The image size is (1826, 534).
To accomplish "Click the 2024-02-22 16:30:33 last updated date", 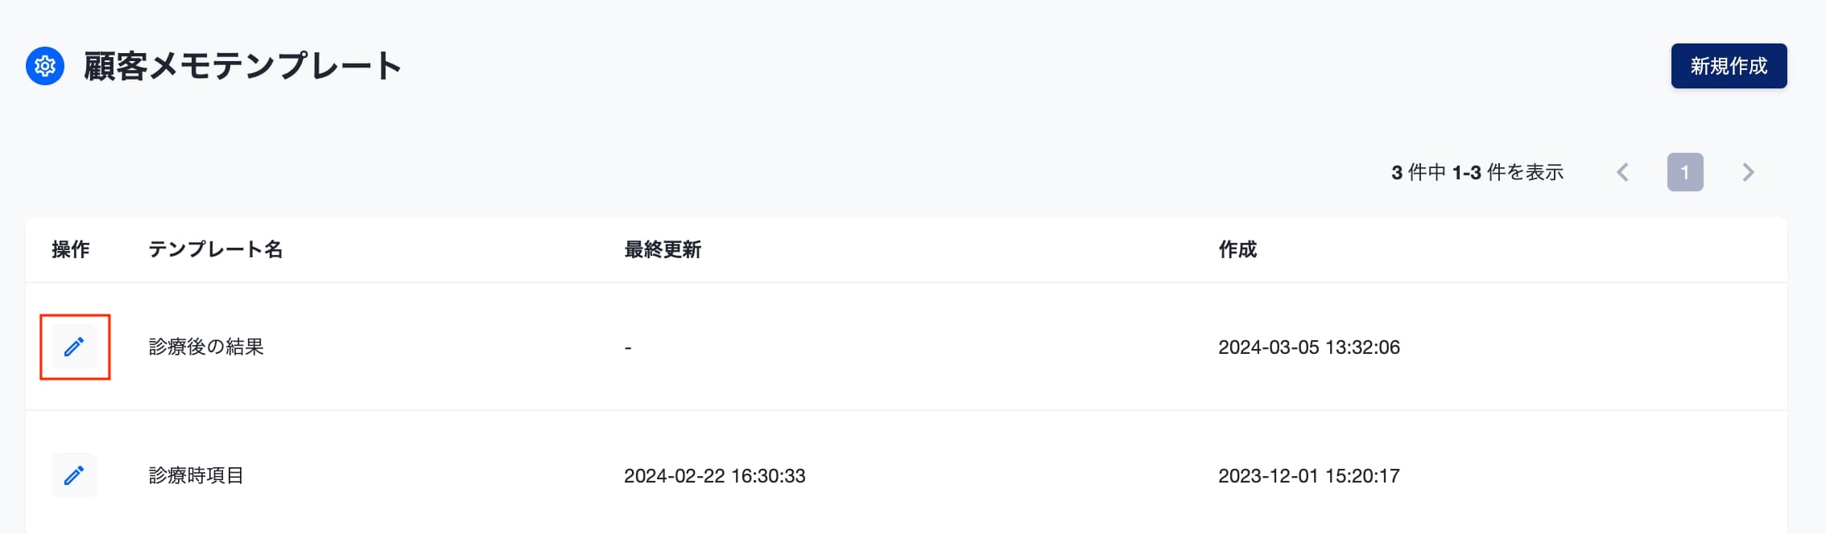I will click(x=715, y=475).
